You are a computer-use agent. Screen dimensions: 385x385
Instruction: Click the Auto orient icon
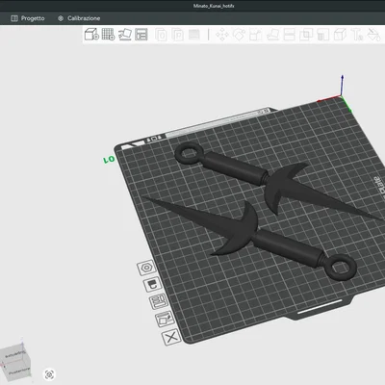[125, 35]
